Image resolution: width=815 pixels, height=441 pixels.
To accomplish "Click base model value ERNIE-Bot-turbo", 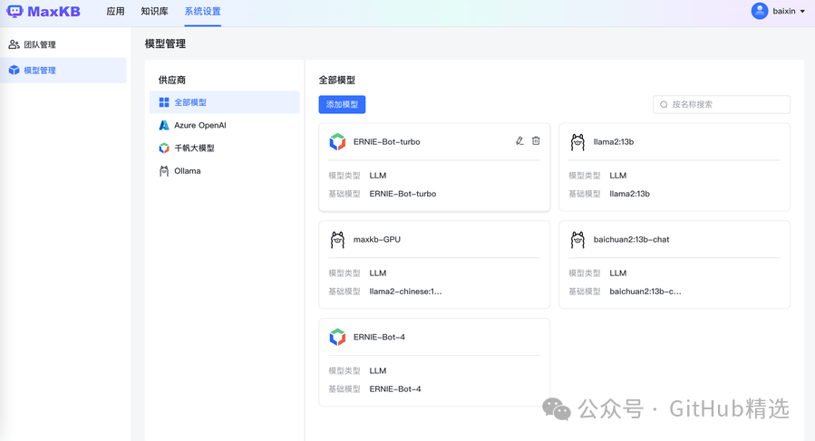I will (x=403, y=194).
